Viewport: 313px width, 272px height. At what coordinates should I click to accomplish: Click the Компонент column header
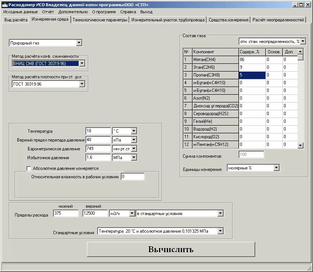point(215,52)
